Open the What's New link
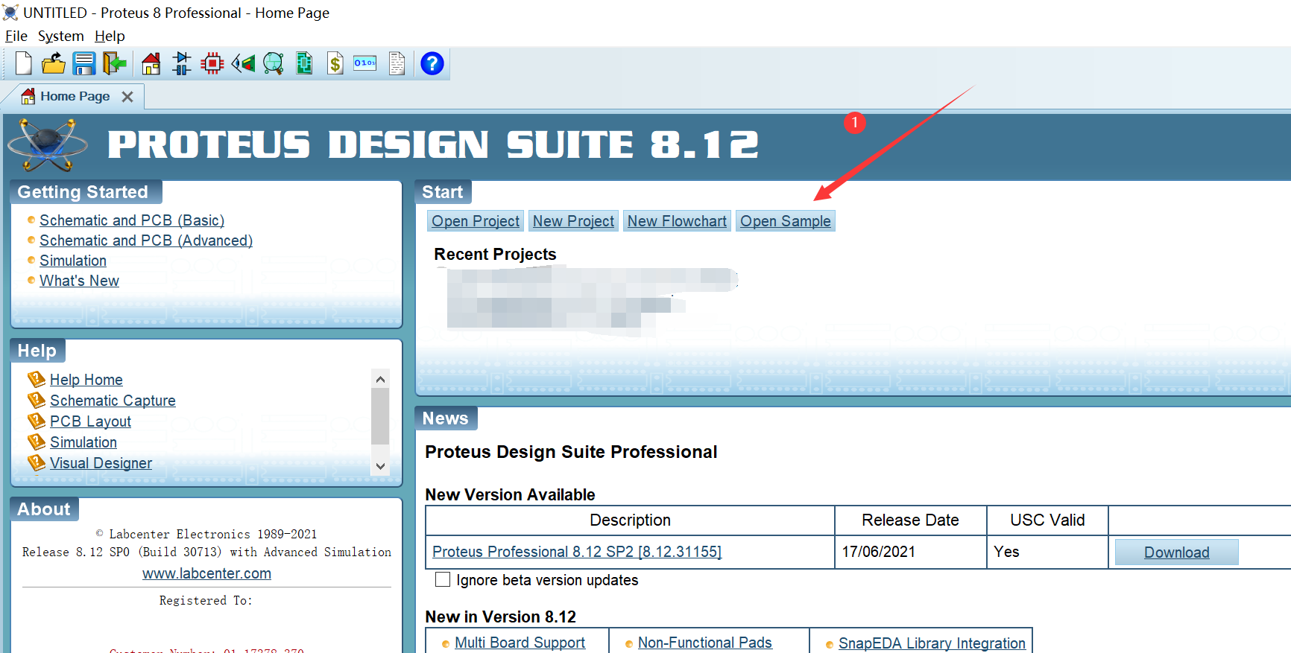 pos(79,281)
